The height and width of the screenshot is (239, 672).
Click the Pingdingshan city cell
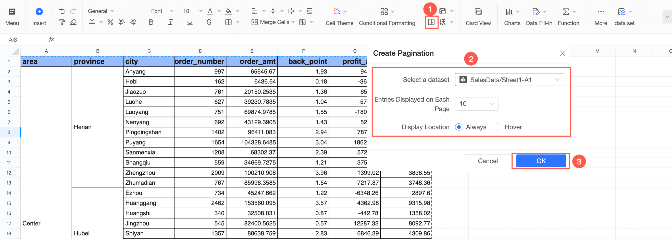click(x=149, y=132)
